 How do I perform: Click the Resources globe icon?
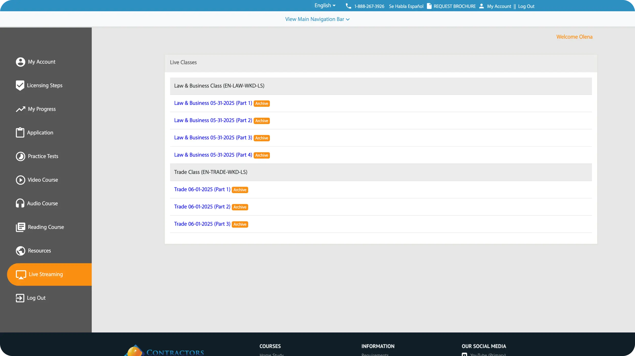click(x=20, y=251)
